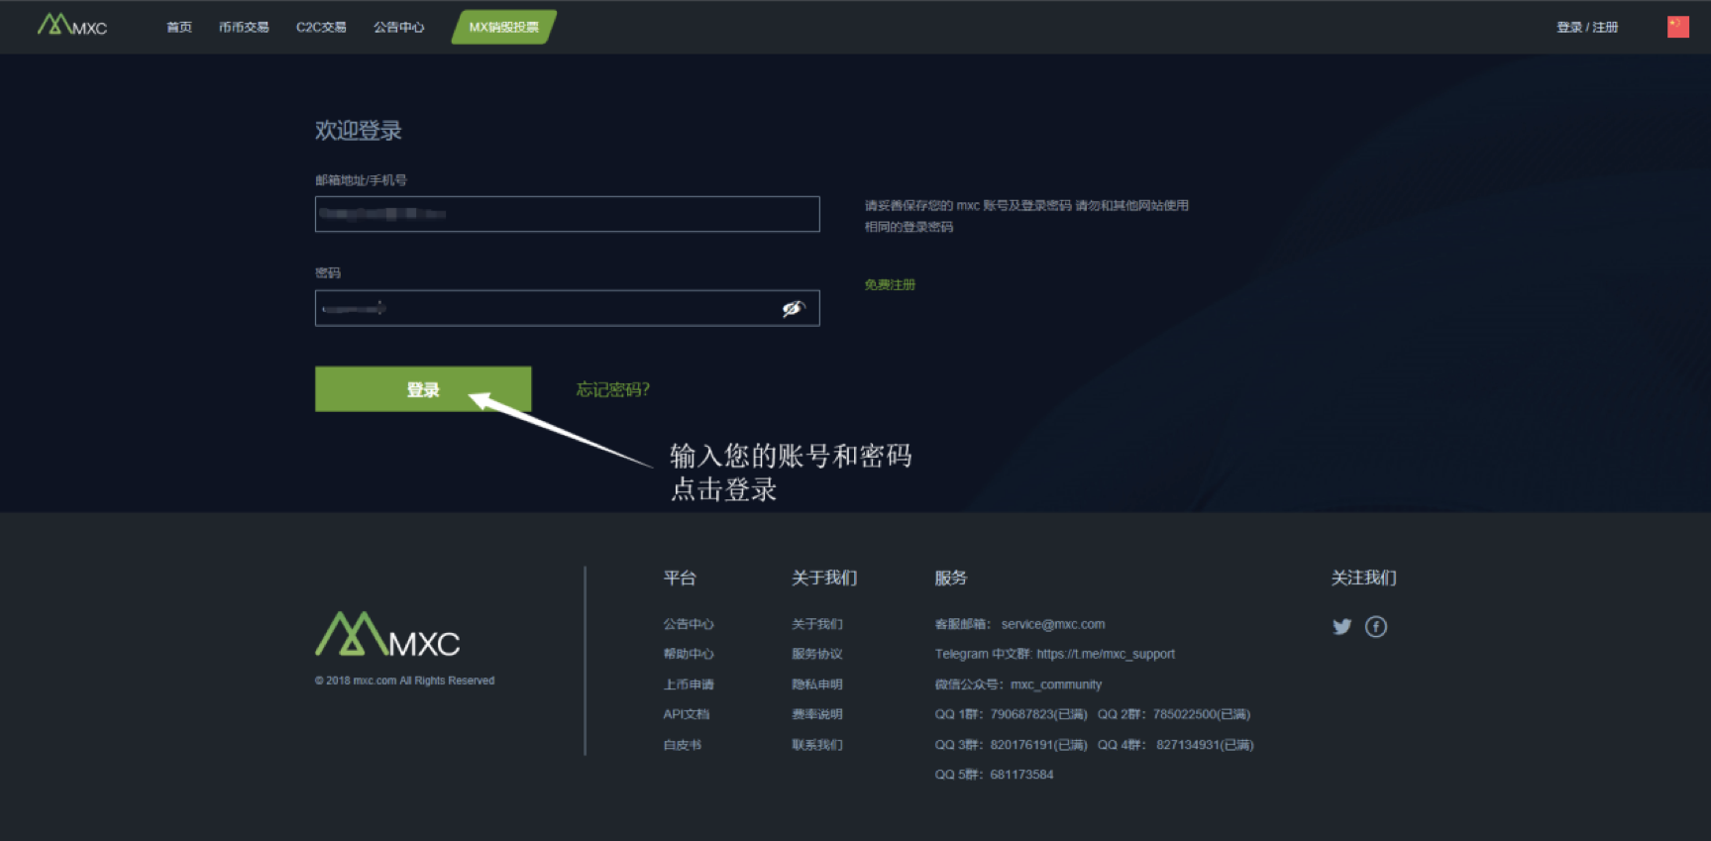The width and height of the screenshot is (1711, 841).
Task: Open 公告中心 under 平台 footer
Action: (689, 624)
